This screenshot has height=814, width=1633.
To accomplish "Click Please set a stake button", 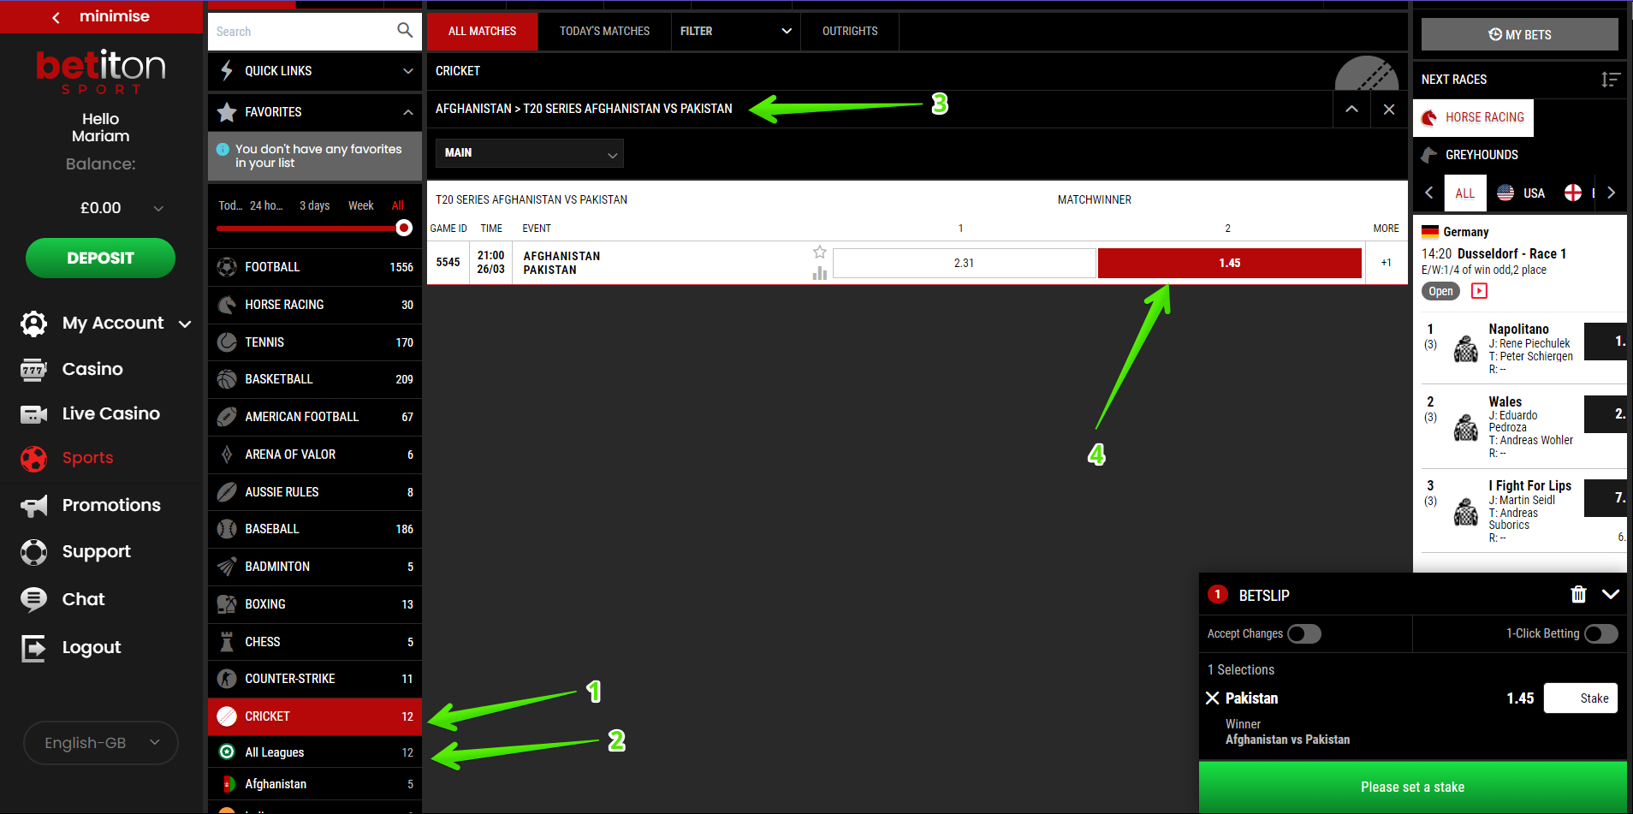I will coord(1412,787).
